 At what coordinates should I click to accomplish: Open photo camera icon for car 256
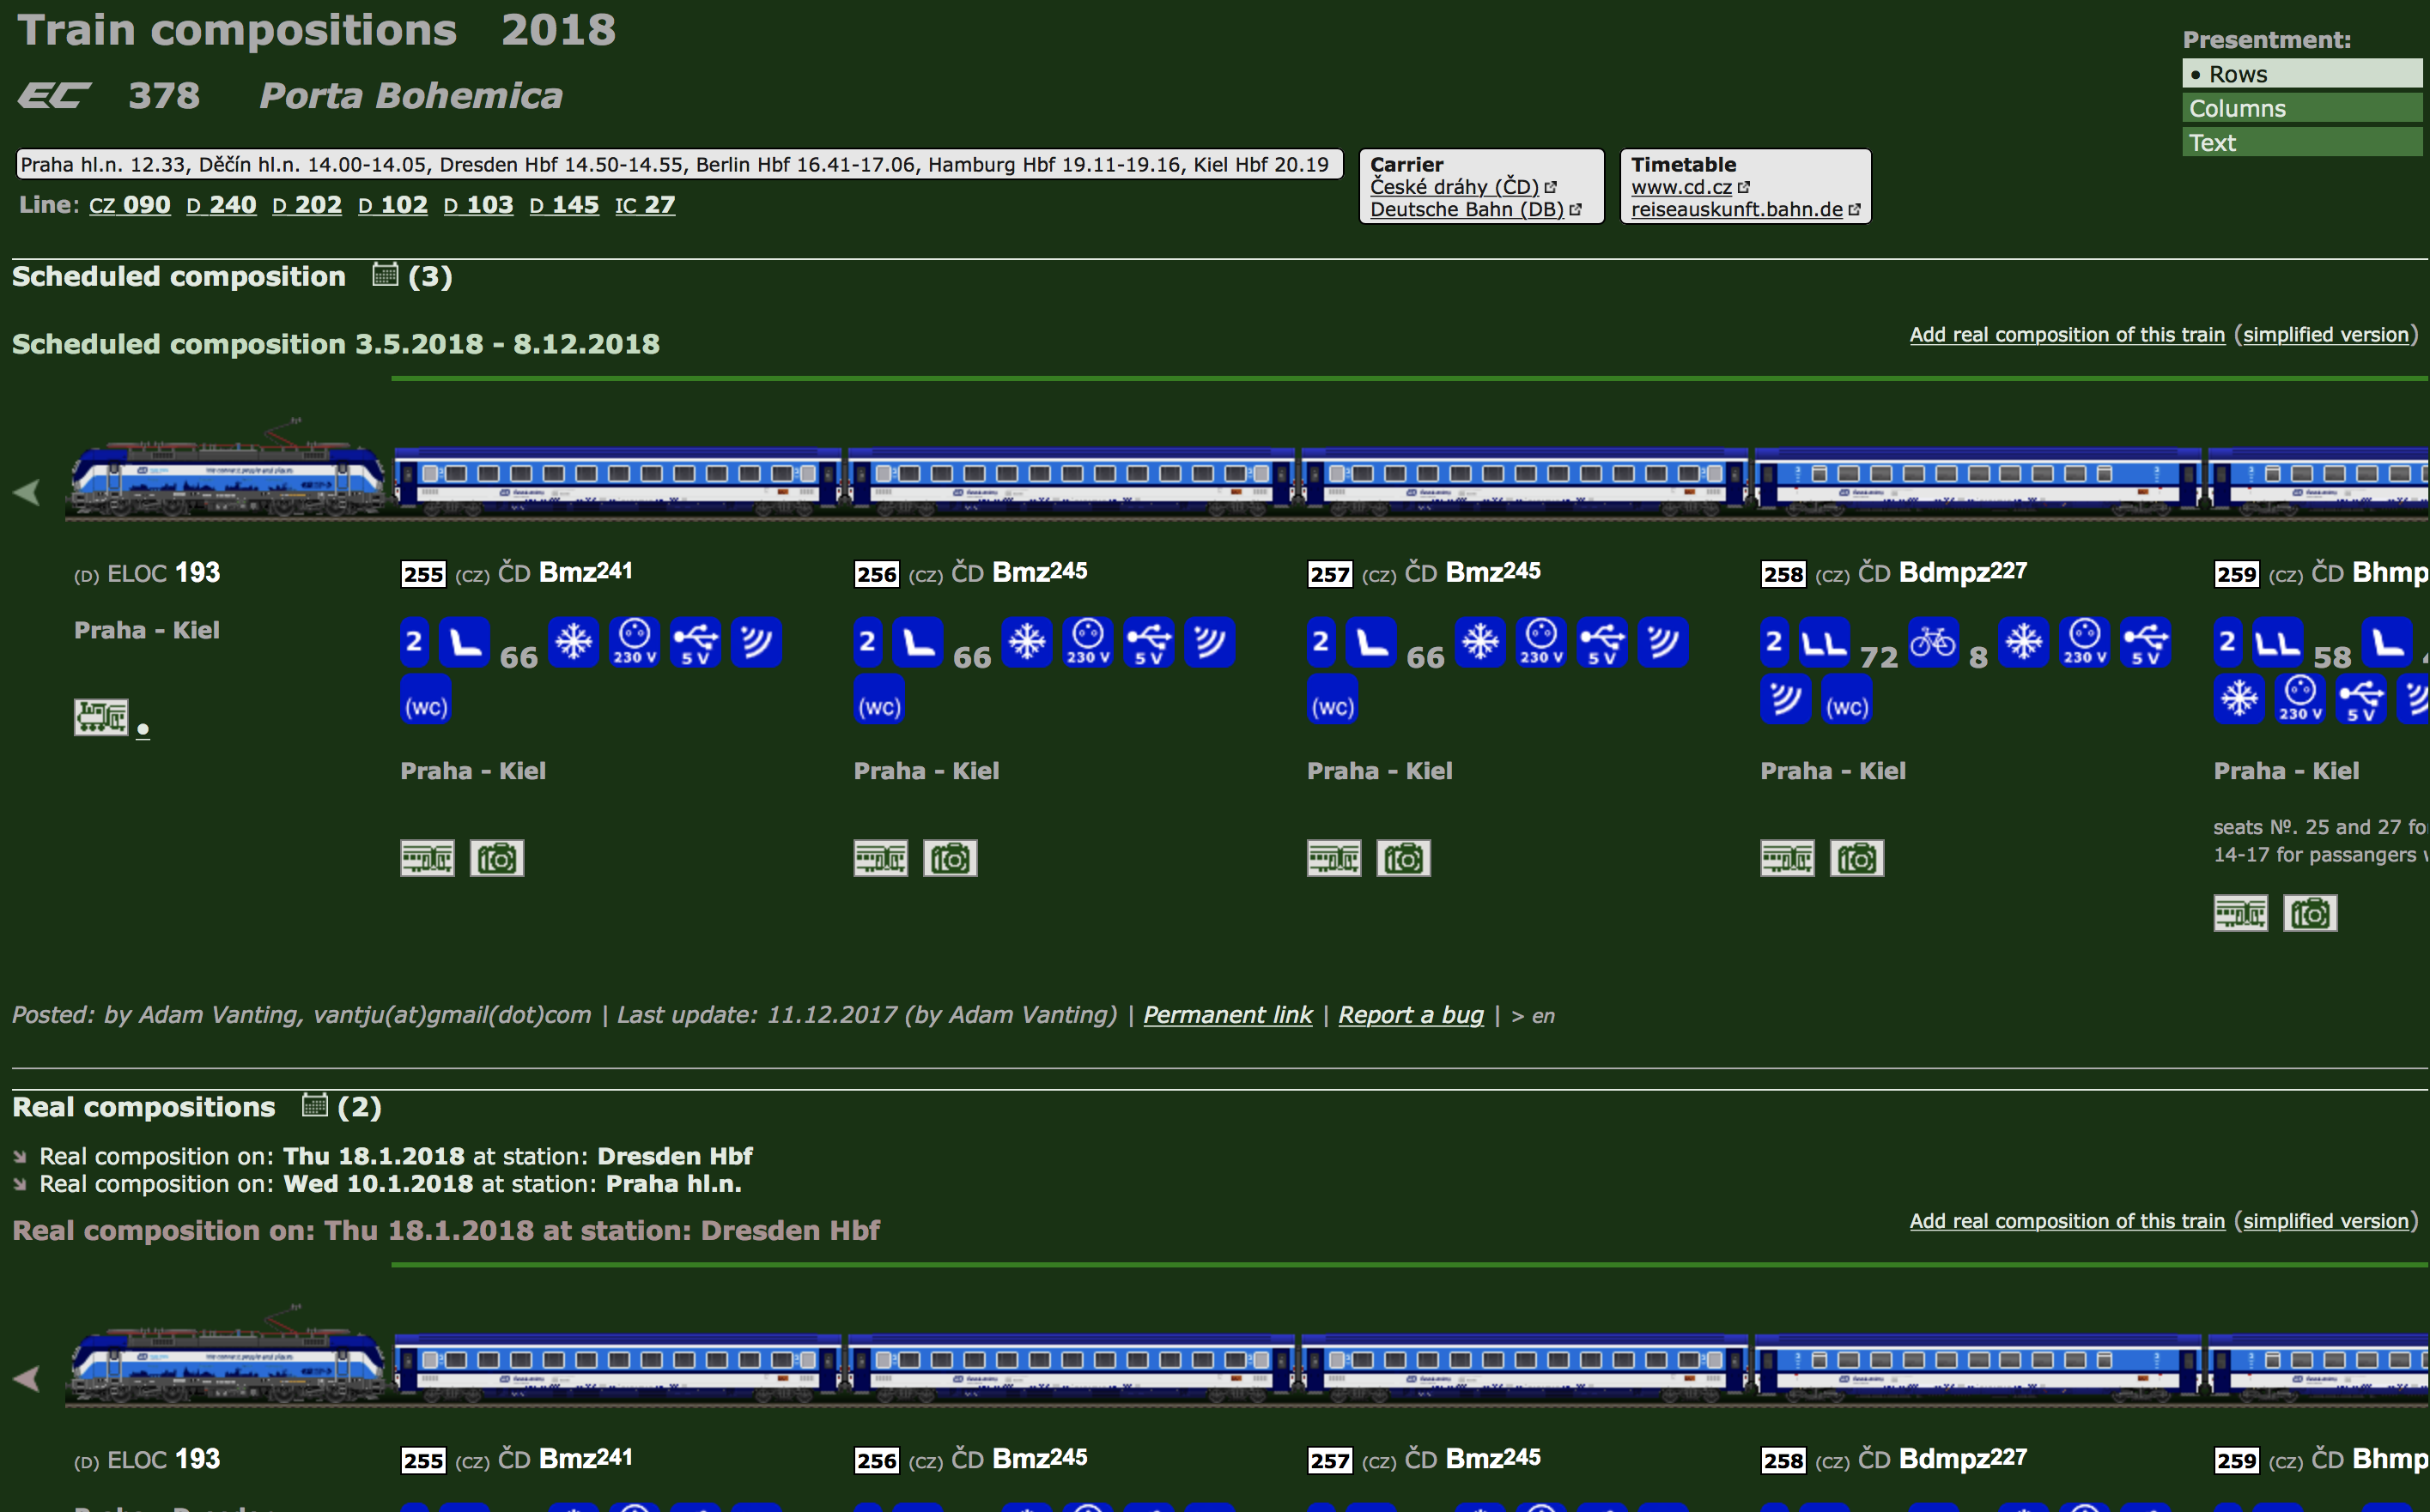click(x=951, y=858)
